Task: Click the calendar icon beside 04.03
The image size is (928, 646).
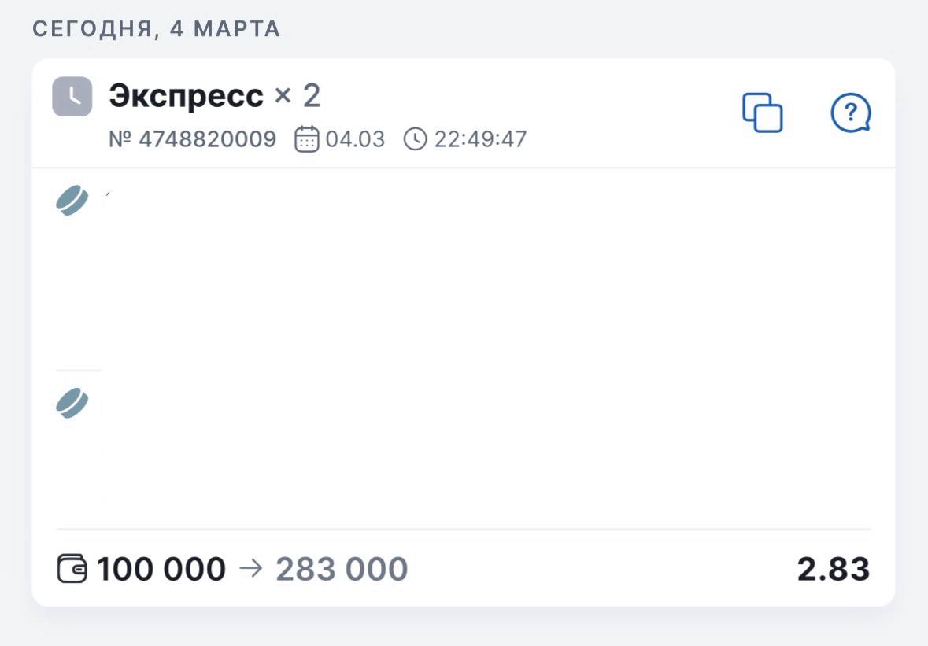Action: (306, 139)
